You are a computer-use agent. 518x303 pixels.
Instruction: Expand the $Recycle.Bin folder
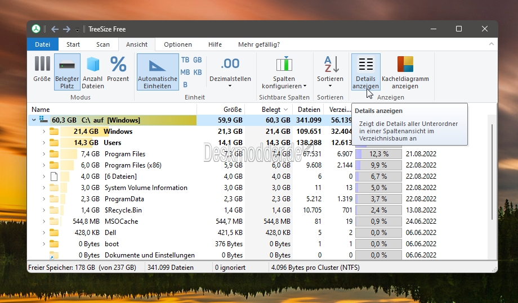pyautogui.click(x=44, y=210)
